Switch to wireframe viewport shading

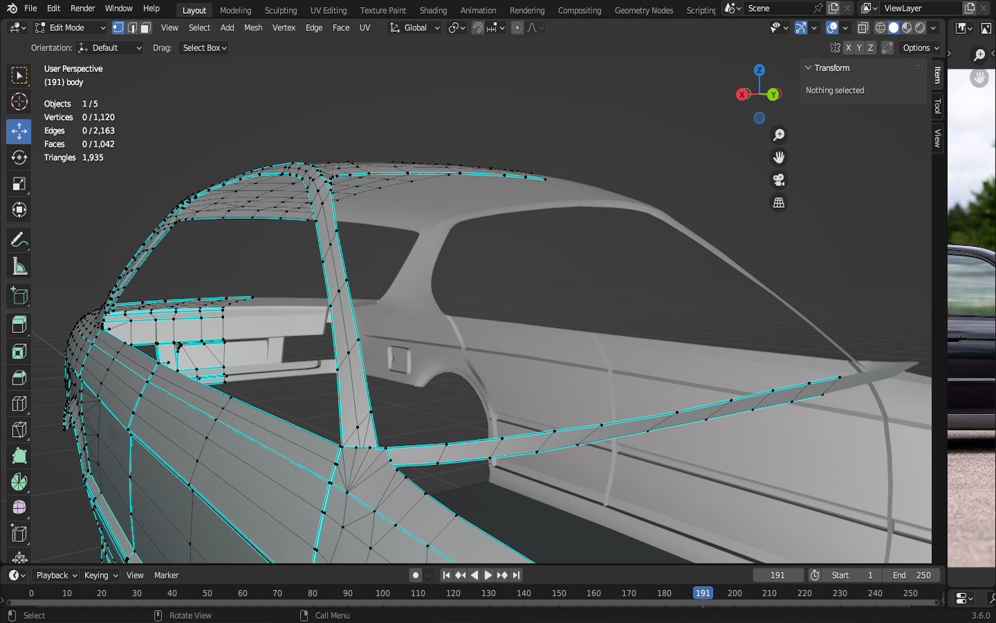pos(880,28)
